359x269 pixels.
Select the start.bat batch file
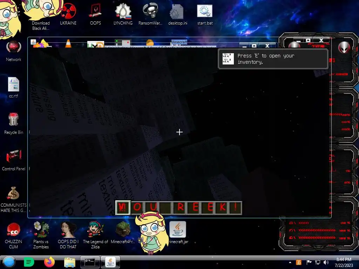[x=205, y=14]
